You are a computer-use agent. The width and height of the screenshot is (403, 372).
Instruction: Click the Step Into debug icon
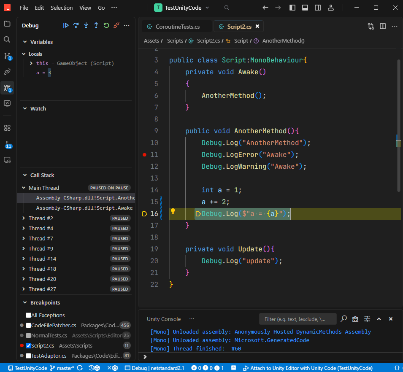point(86,25)
